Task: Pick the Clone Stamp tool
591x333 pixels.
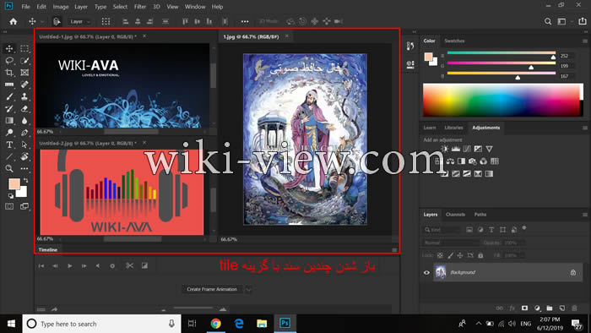Action: pos(24,96)
